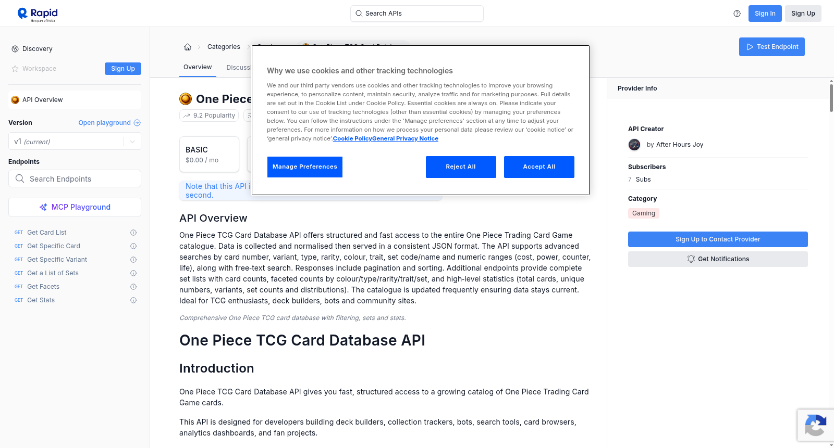Image resolution: width=834 pixels, height=448 pixels.
Task: Click info icon beside Get Specific Card
Action: point(133,246)
